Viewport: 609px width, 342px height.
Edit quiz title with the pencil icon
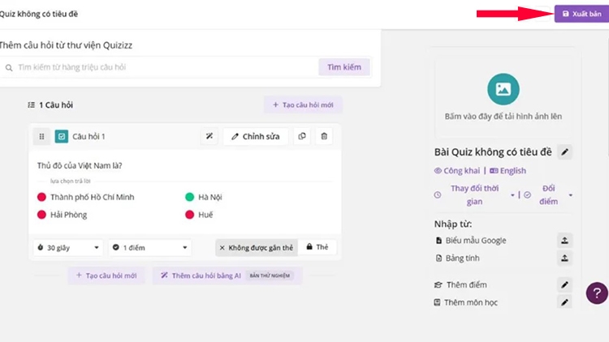coord(564,152)
